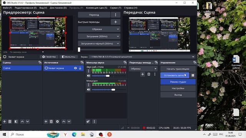This screenshot has width=246, height=138.
Task: Open the Справка menu
Action: click(131, 8)
